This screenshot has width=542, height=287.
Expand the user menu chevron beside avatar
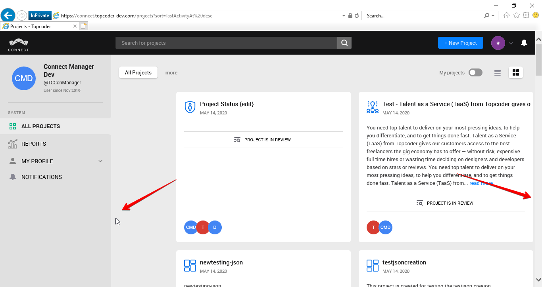click(x=511, y=43)
